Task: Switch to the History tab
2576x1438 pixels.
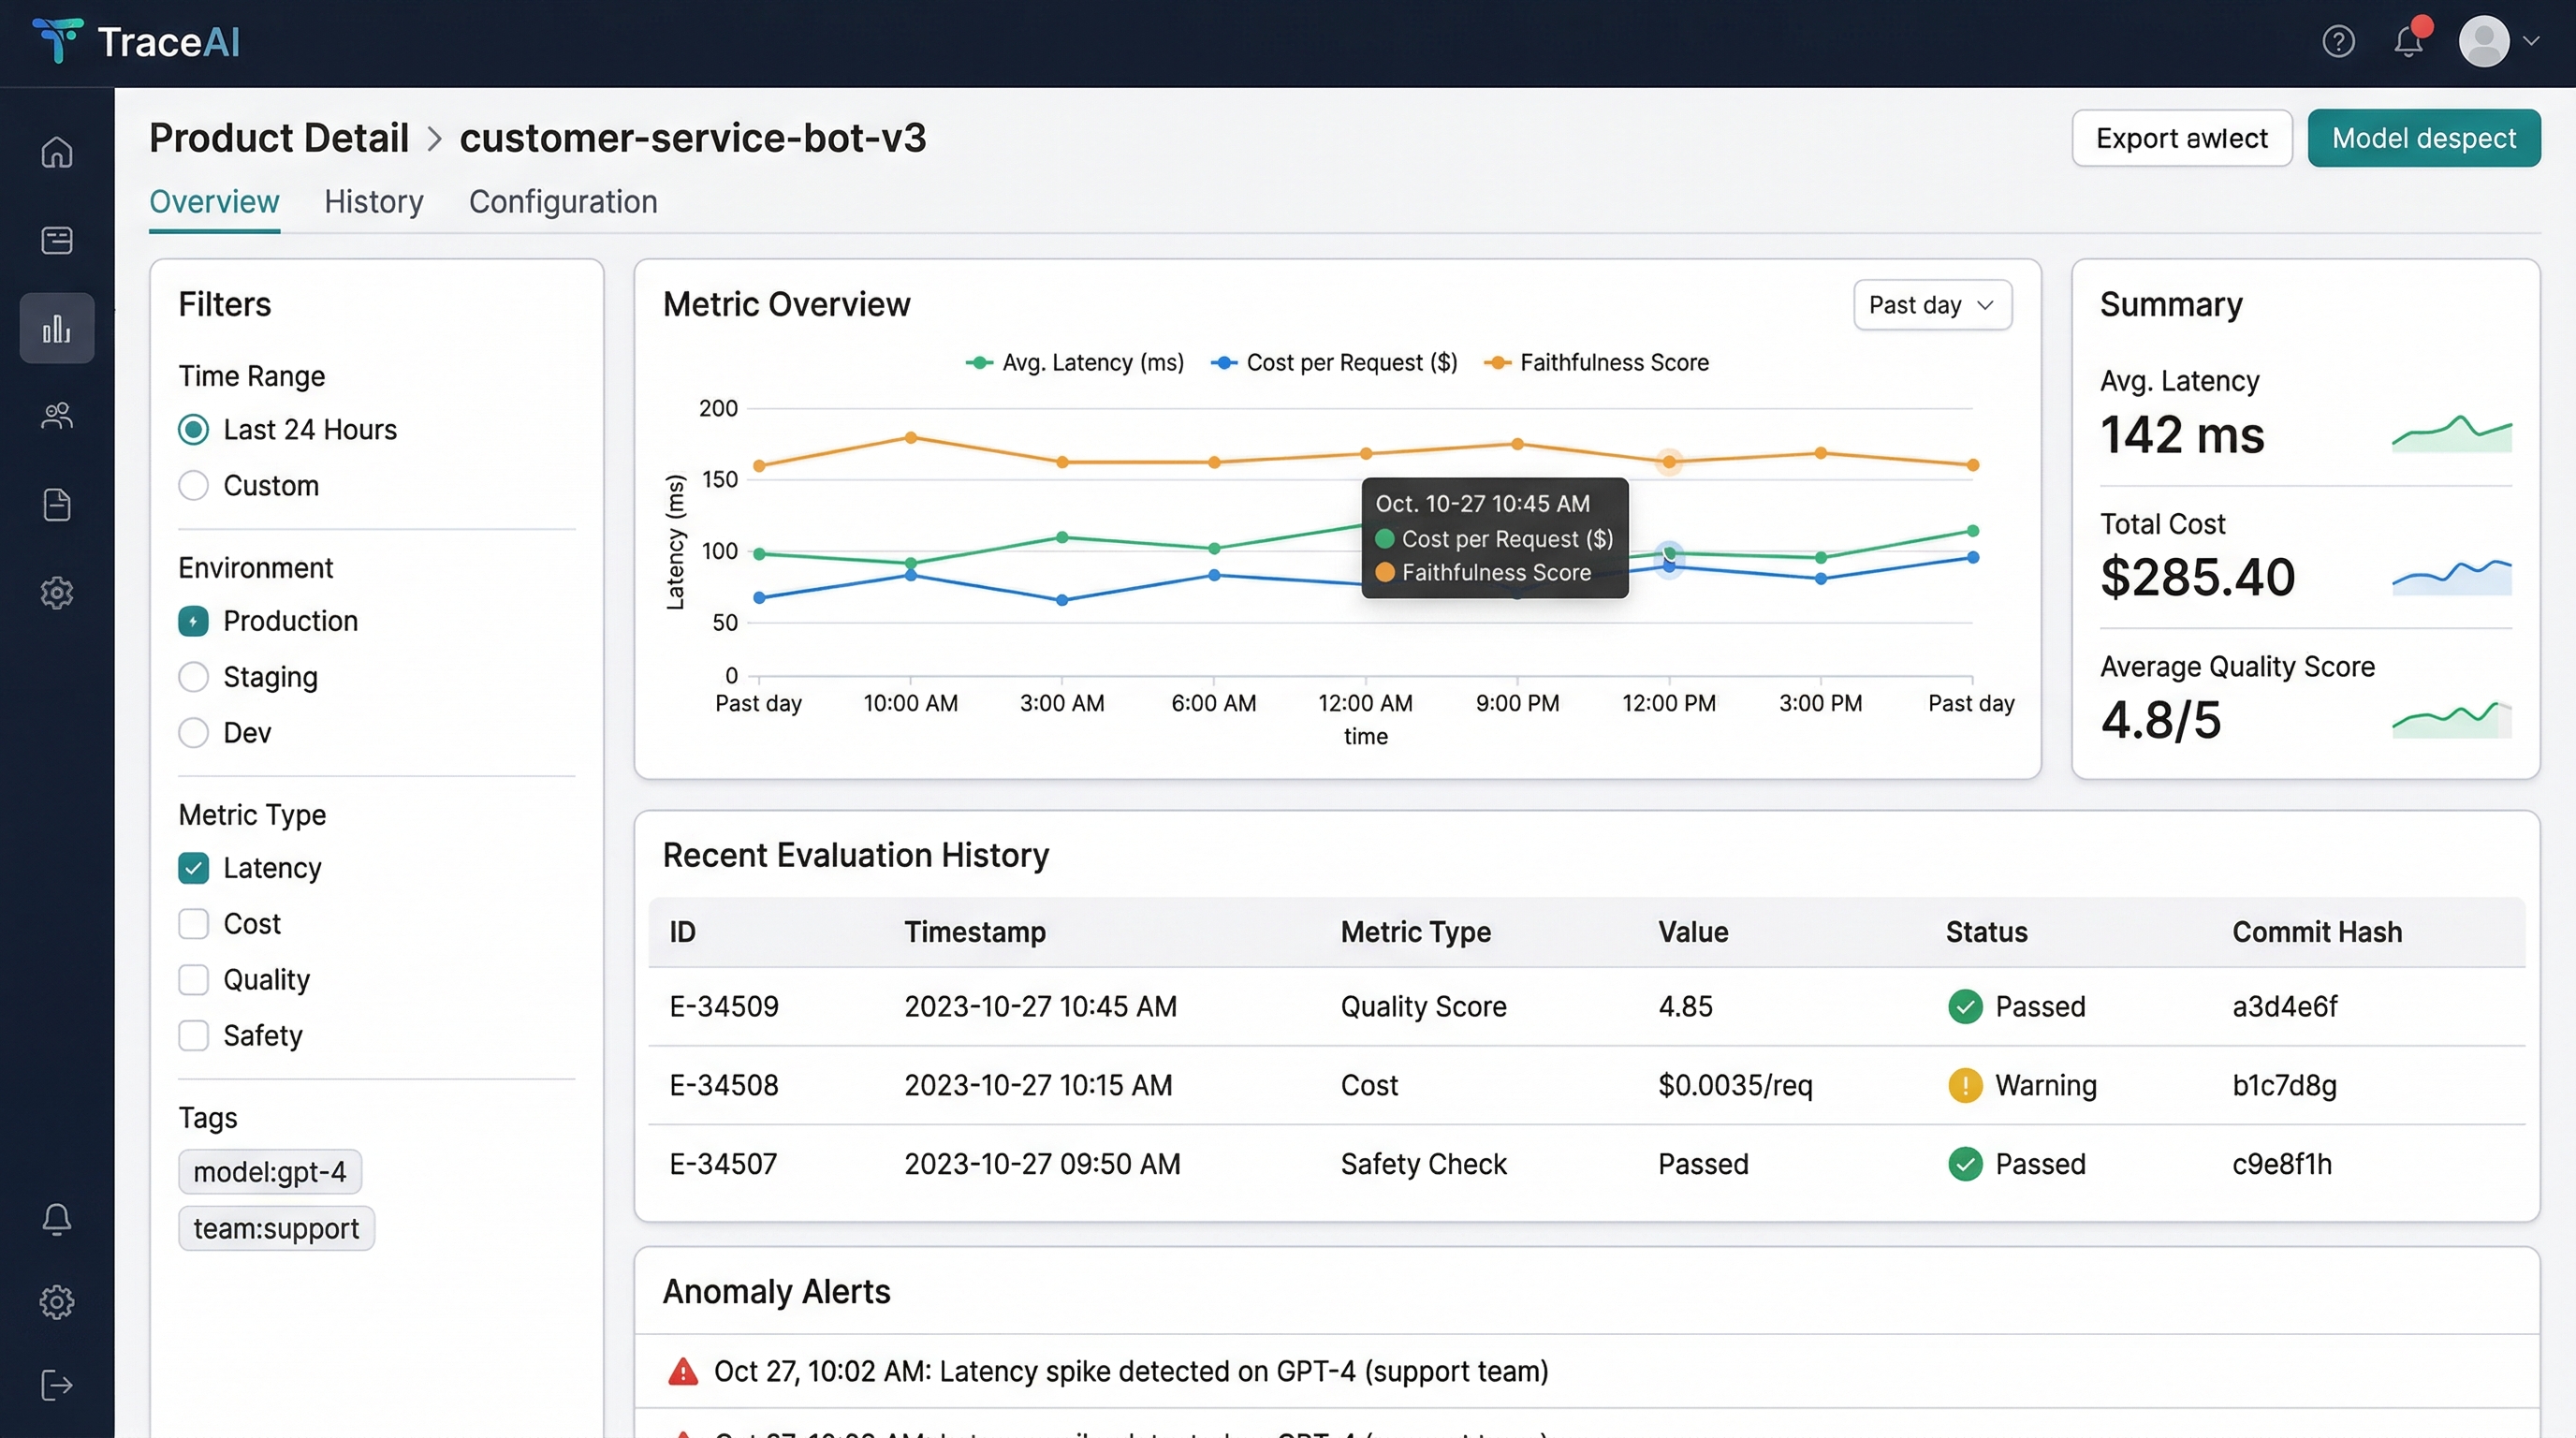Action: pos(373,202)
